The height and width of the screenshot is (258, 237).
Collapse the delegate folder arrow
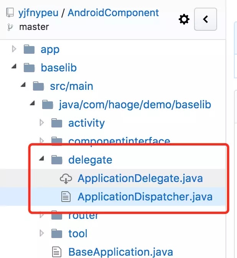tap(42, 159)
